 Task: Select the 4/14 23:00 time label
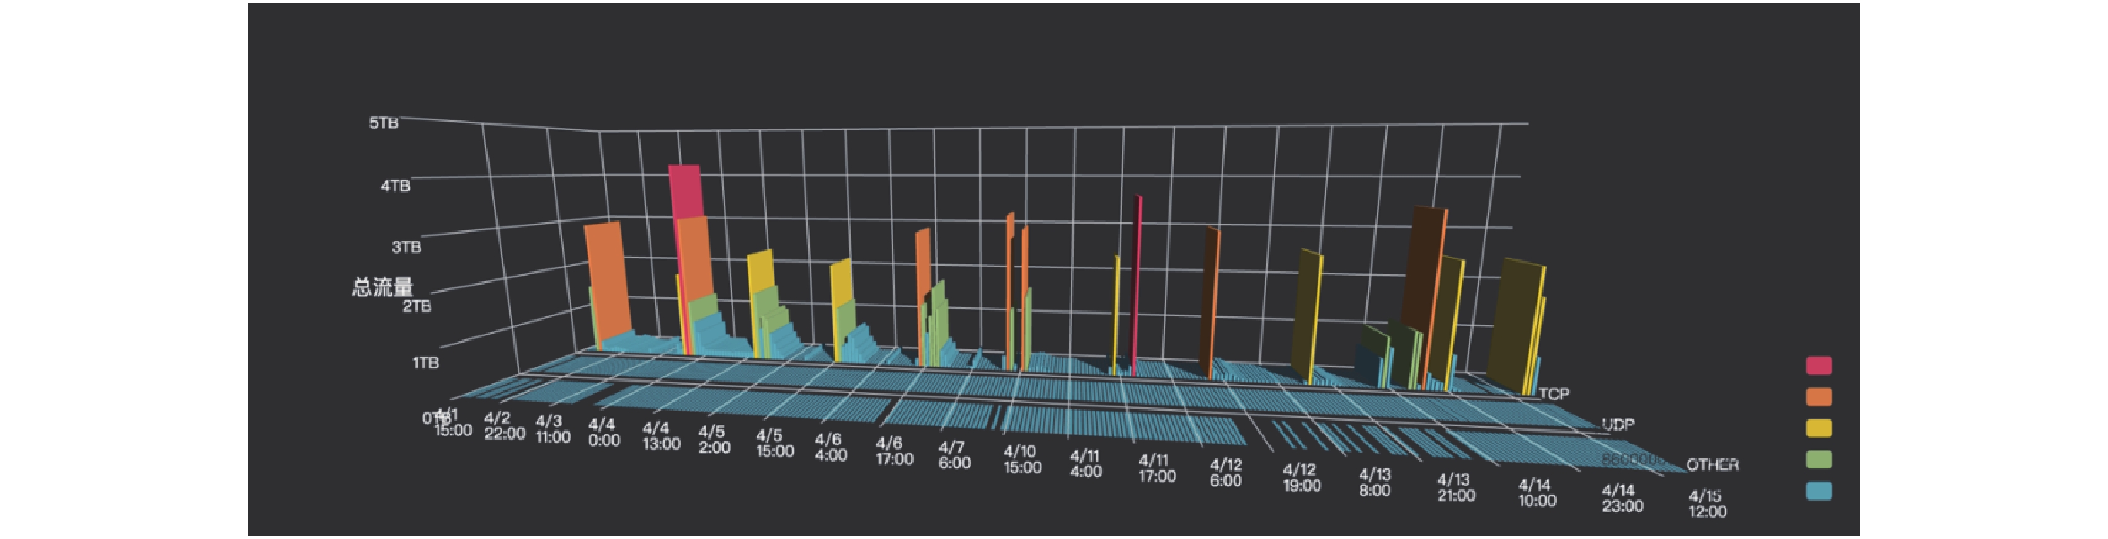(x=1622, y=497)
